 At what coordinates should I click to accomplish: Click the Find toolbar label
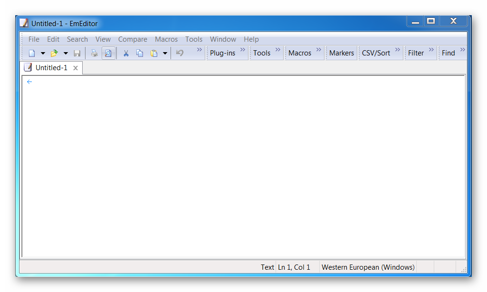(x=448, y=53)
